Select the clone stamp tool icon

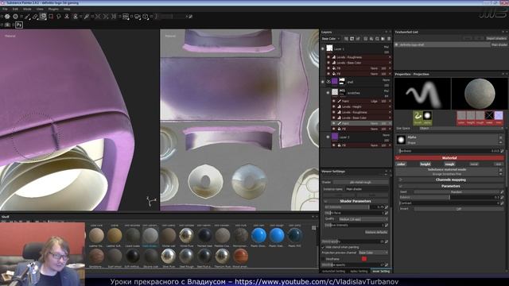[x=67, y=17]
